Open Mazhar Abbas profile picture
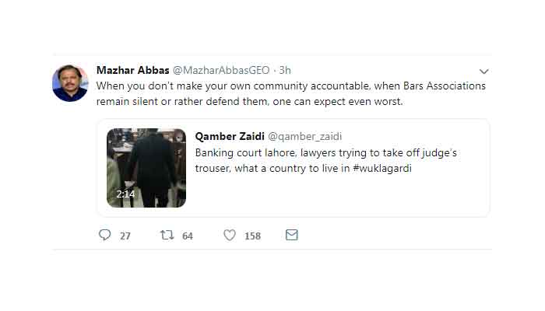The width and height of the screenshot is (545, 311). [70, 83]
